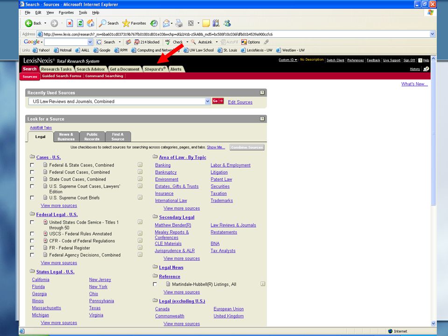Open the What's New link
This screenshot has width=448, height=336.
click(x=414, y=84)
